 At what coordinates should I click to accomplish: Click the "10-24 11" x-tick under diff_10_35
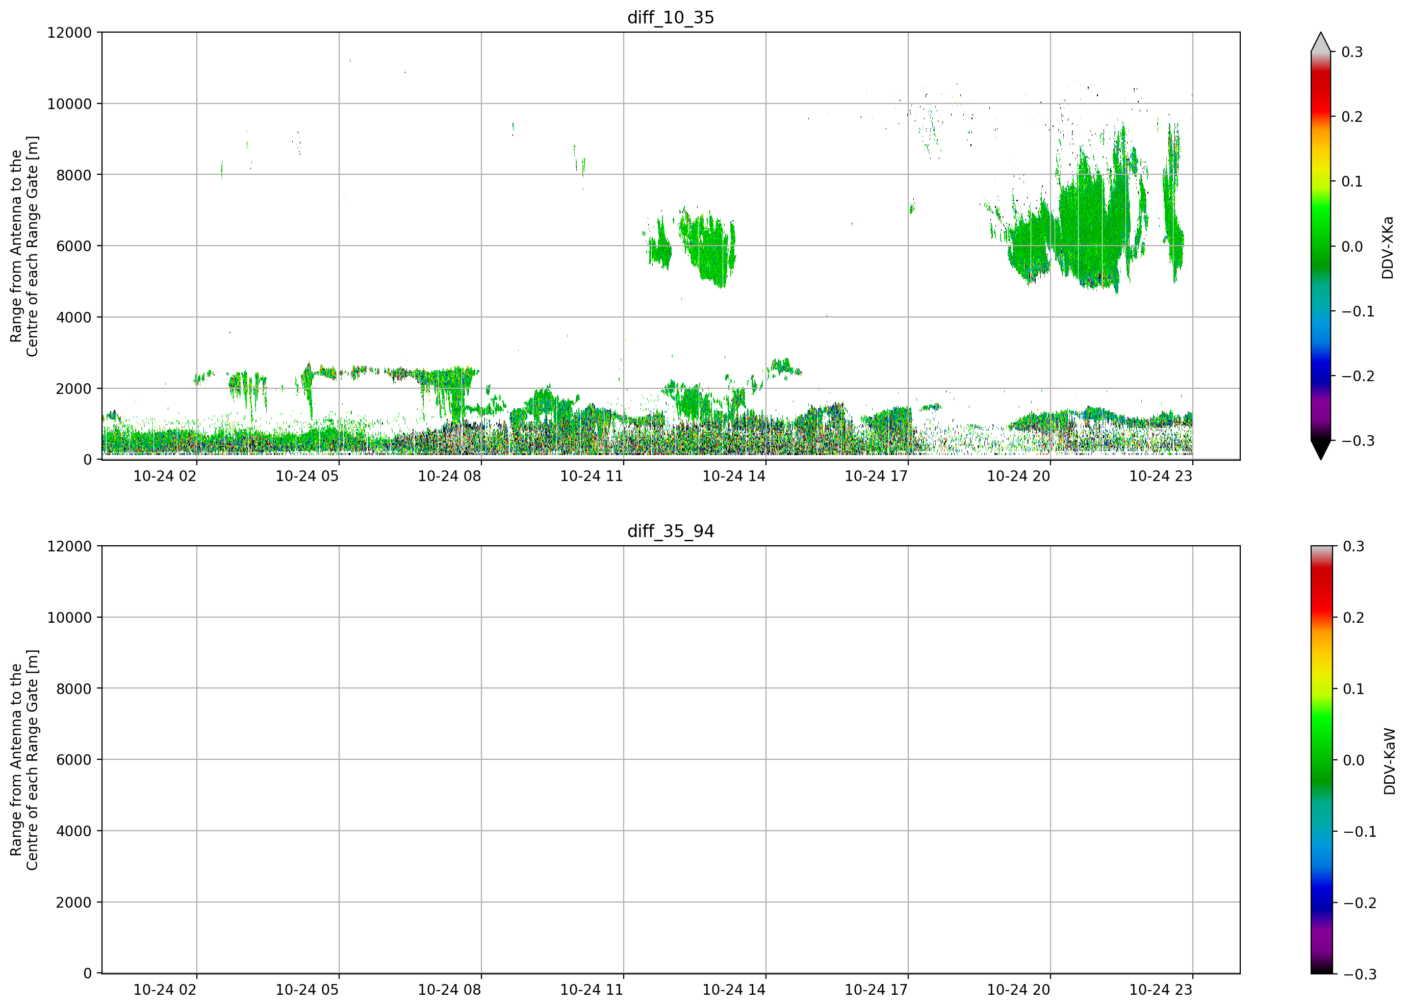[x=592, y=476]
